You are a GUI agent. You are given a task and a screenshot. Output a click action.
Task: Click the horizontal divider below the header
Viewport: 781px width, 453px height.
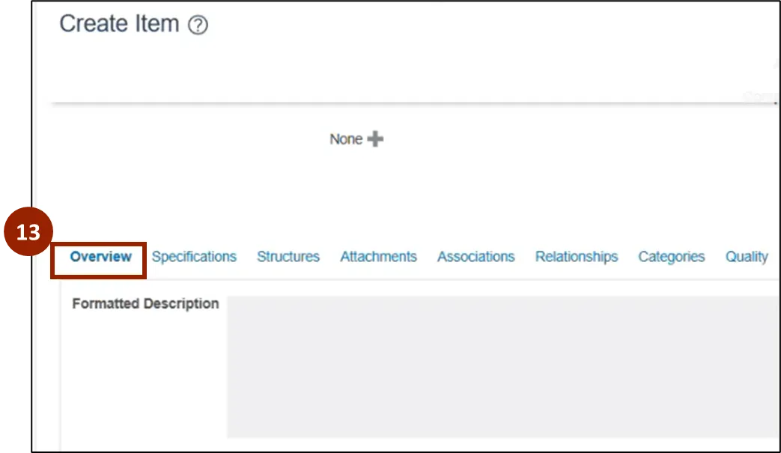coord(412,103)
